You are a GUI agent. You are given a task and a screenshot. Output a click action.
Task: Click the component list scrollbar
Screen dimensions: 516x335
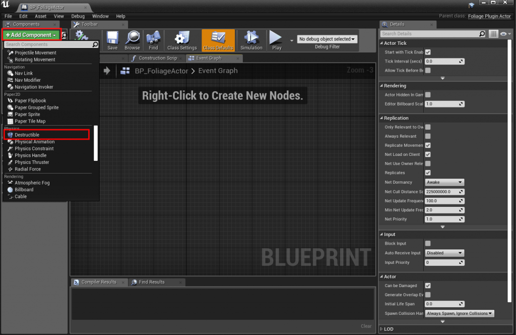[x=96, y=143]
